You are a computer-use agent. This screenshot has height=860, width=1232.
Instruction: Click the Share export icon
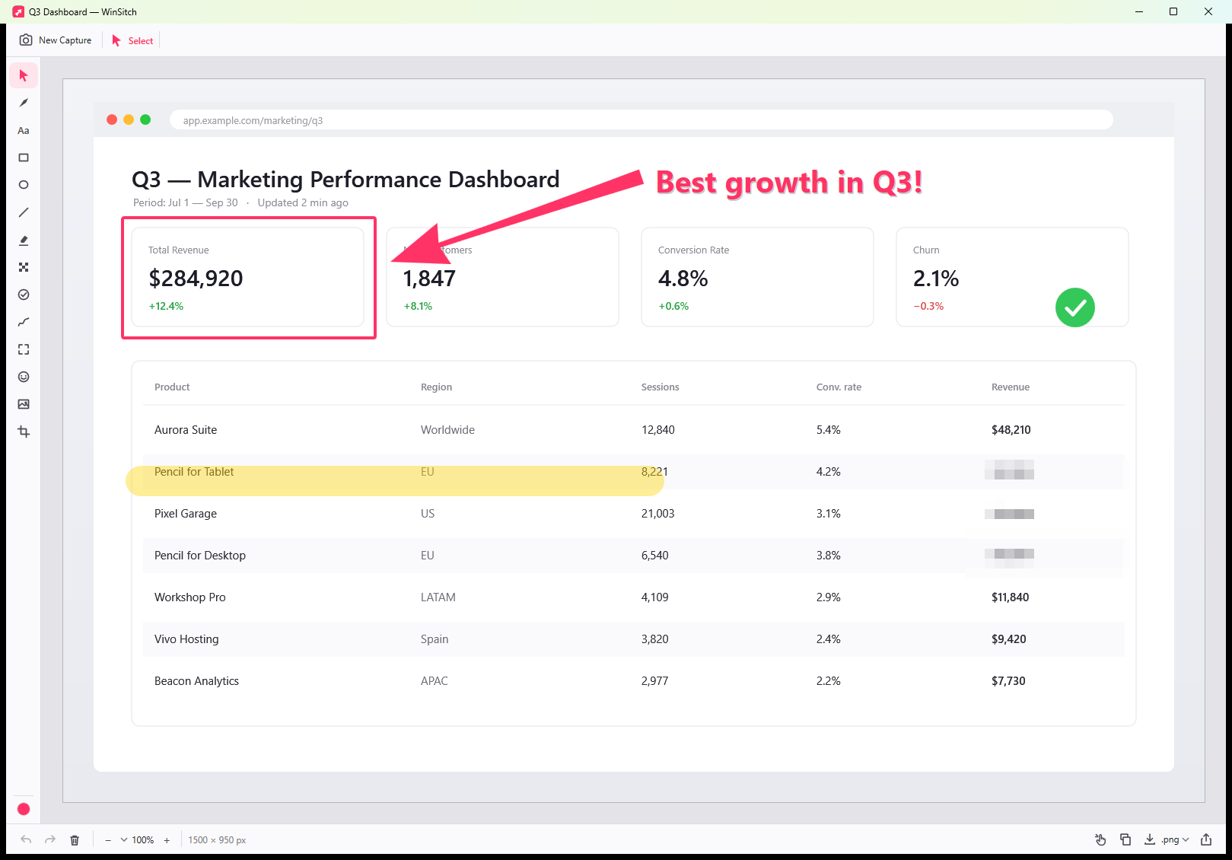[1206, 839]
